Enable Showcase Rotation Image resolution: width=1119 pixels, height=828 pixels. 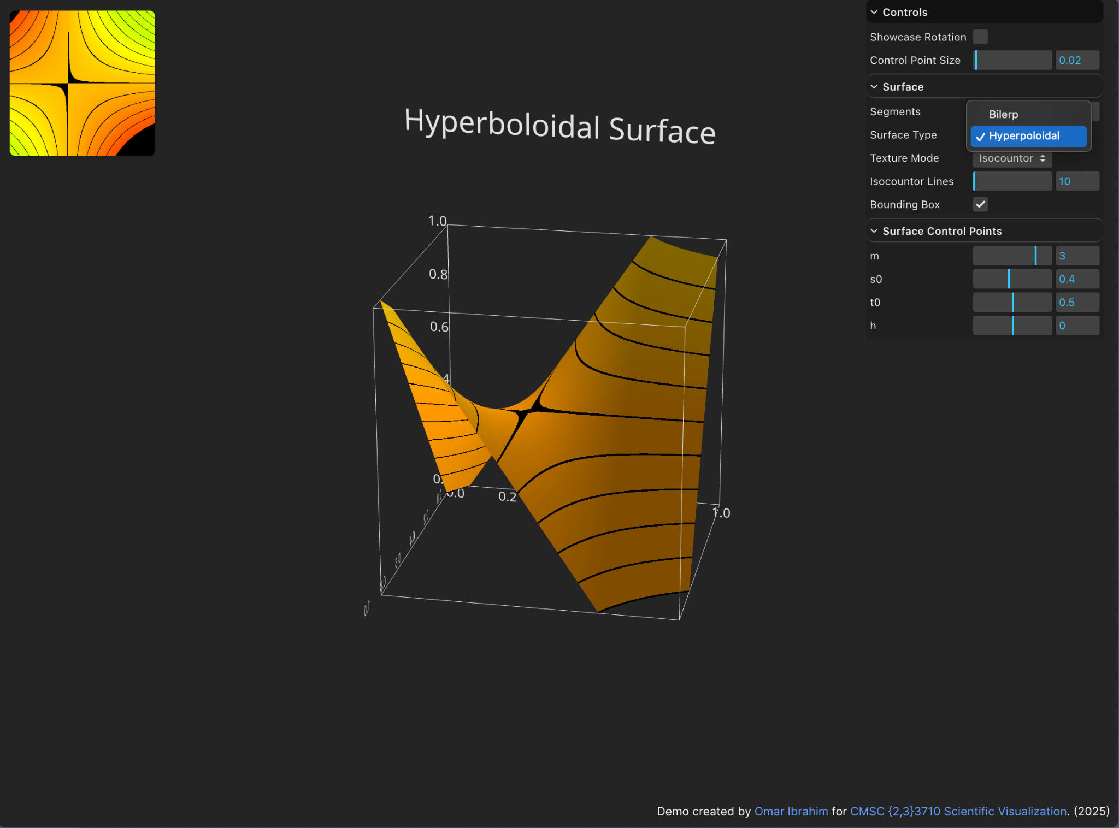[x=980, y=37]
